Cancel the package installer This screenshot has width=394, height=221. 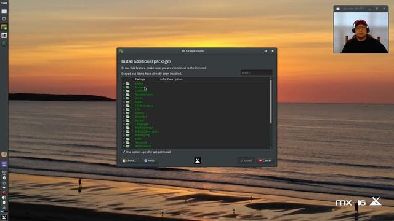(265, 161)
